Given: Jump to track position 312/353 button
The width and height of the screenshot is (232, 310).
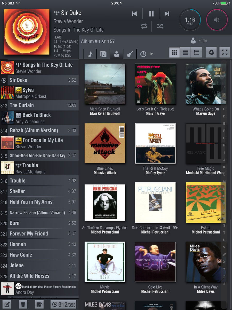Looking at the screenshot, I should [64, 304].
